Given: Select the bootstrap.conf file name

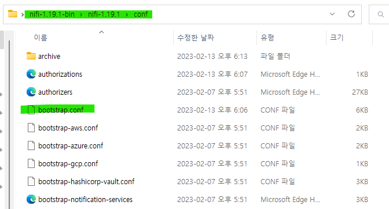Looking at the screenshot, I should 61,110.
